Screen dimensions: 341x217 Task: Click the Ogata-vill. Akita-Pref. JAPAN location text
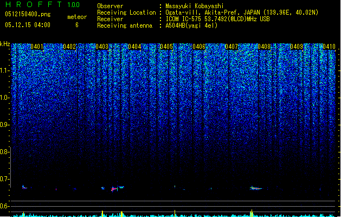click(242, 12)
